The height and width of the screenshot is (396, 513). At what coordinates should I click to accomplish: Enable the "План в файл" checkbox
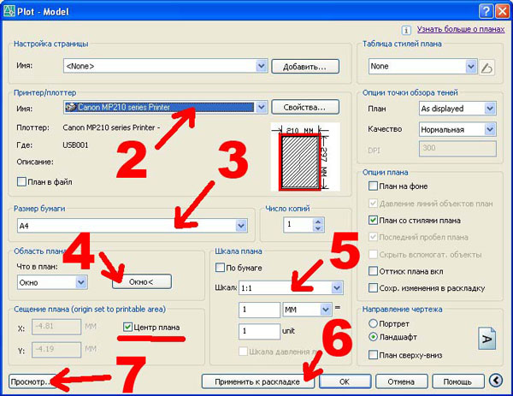22,181
